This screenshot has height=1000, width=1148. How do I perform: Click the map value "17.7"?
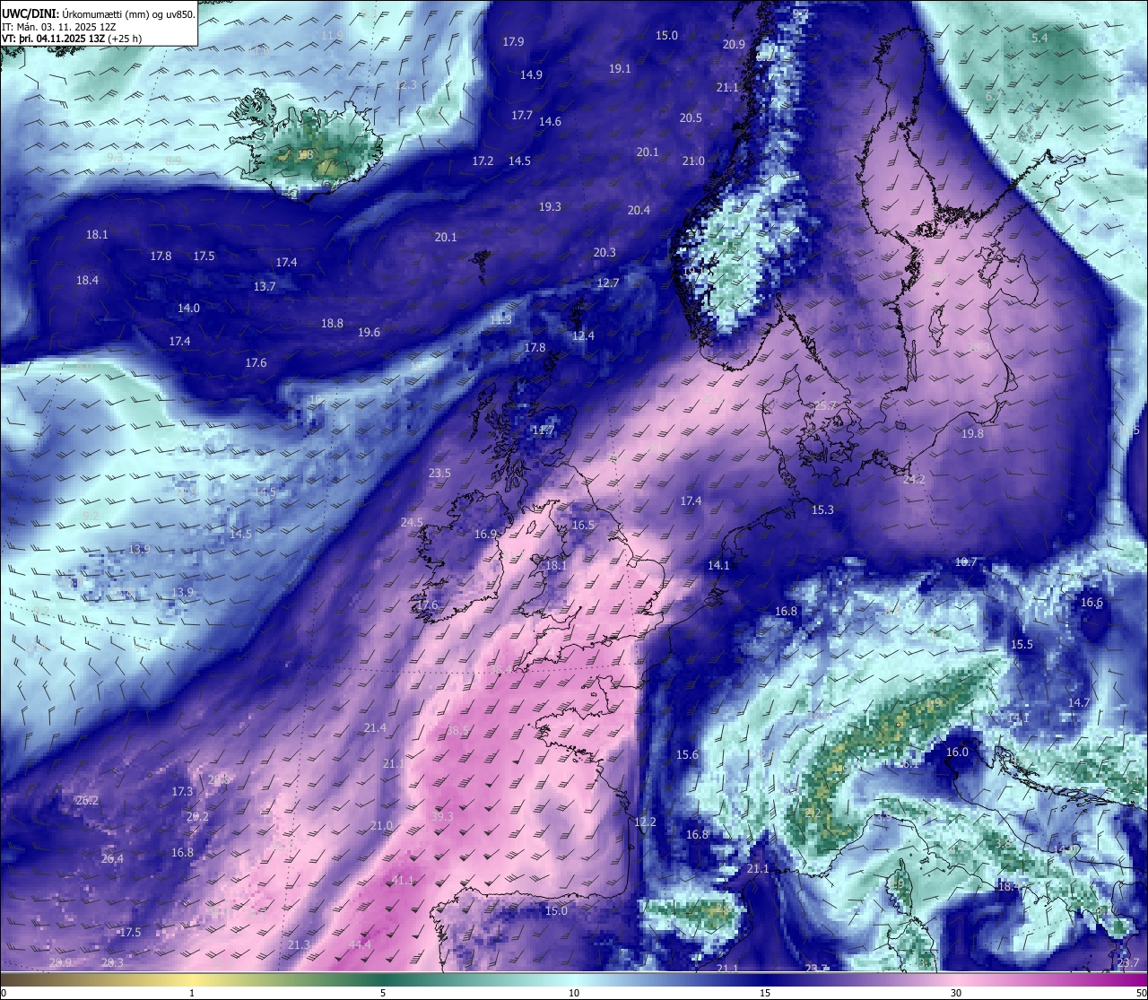coord(522,116)
